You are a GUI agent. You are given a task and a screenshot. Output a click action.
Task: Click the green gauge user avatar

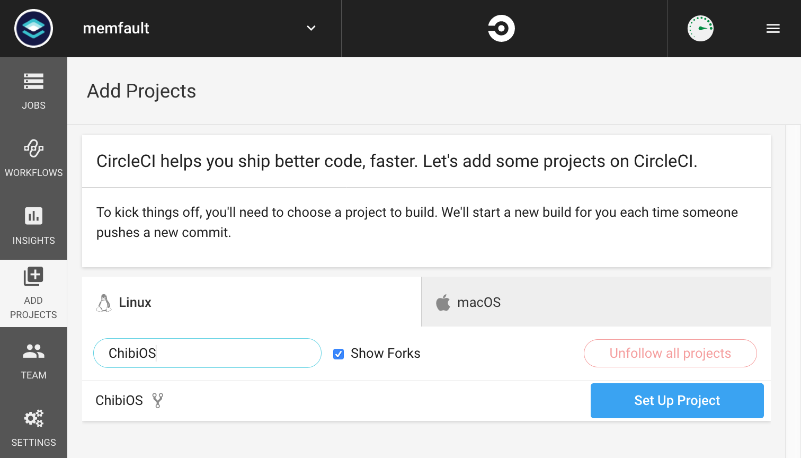pyautogui.click(x=700, y=29)
